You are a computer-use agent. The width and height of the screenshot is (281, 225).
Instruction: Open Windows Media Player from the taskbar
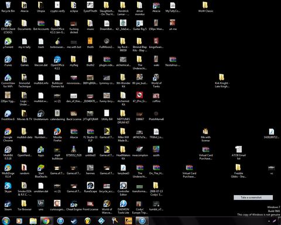[x=19, y=221]
